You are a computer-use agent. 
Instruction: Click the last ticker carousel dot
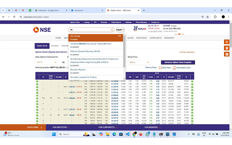tap(183, 34)
